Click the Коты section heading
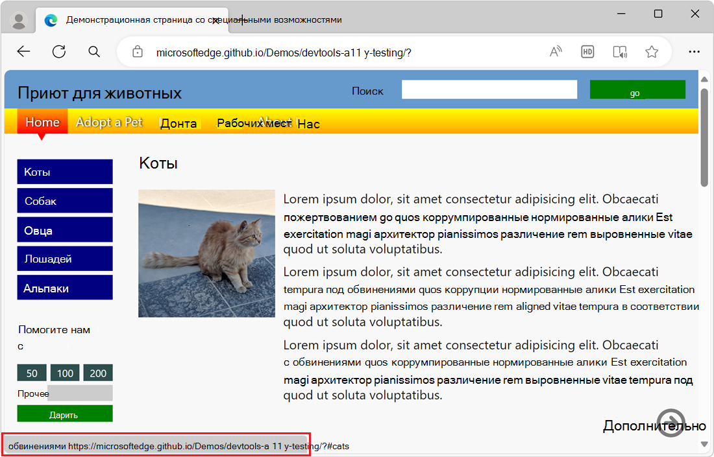The image size is (714, 457). tap(158, 163)
